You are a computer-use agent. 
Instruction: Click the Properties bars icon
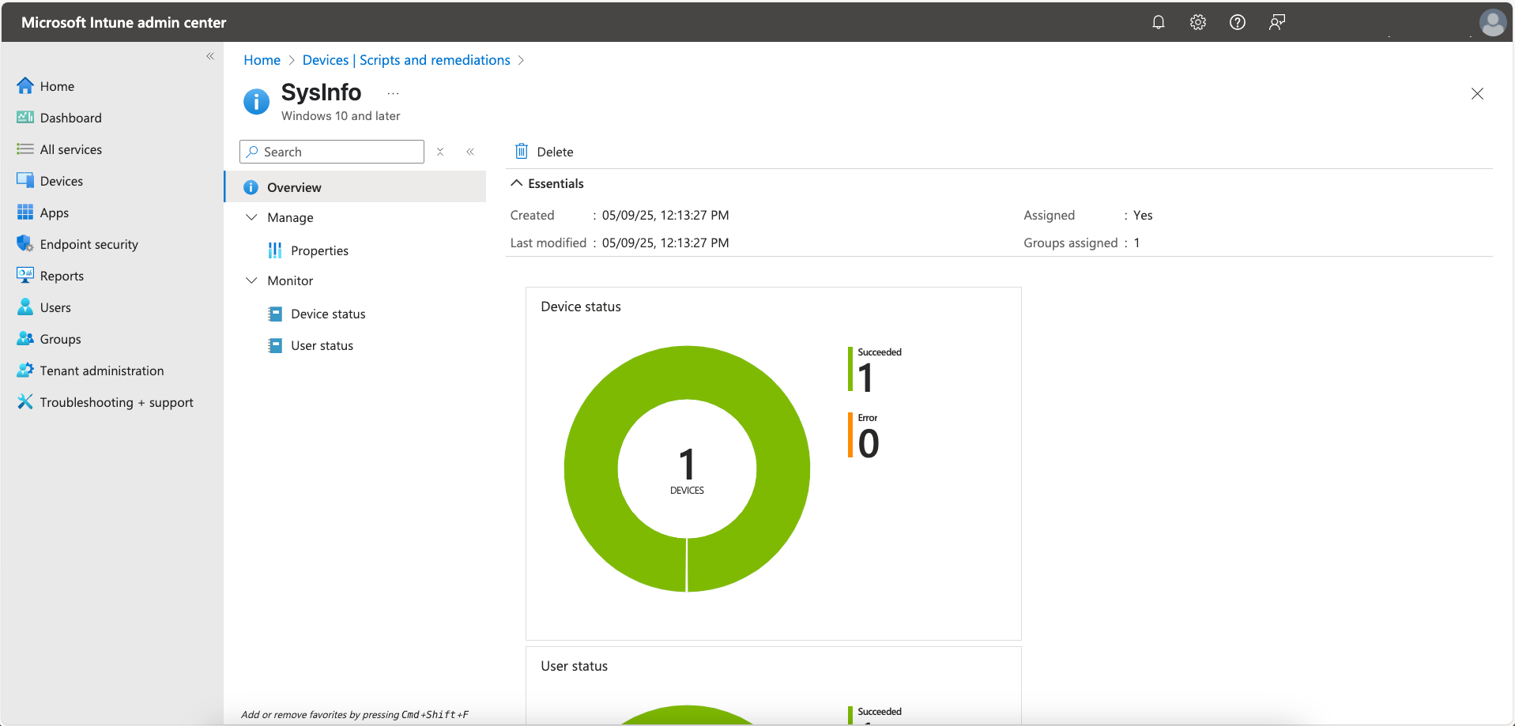tap(275, 250)
